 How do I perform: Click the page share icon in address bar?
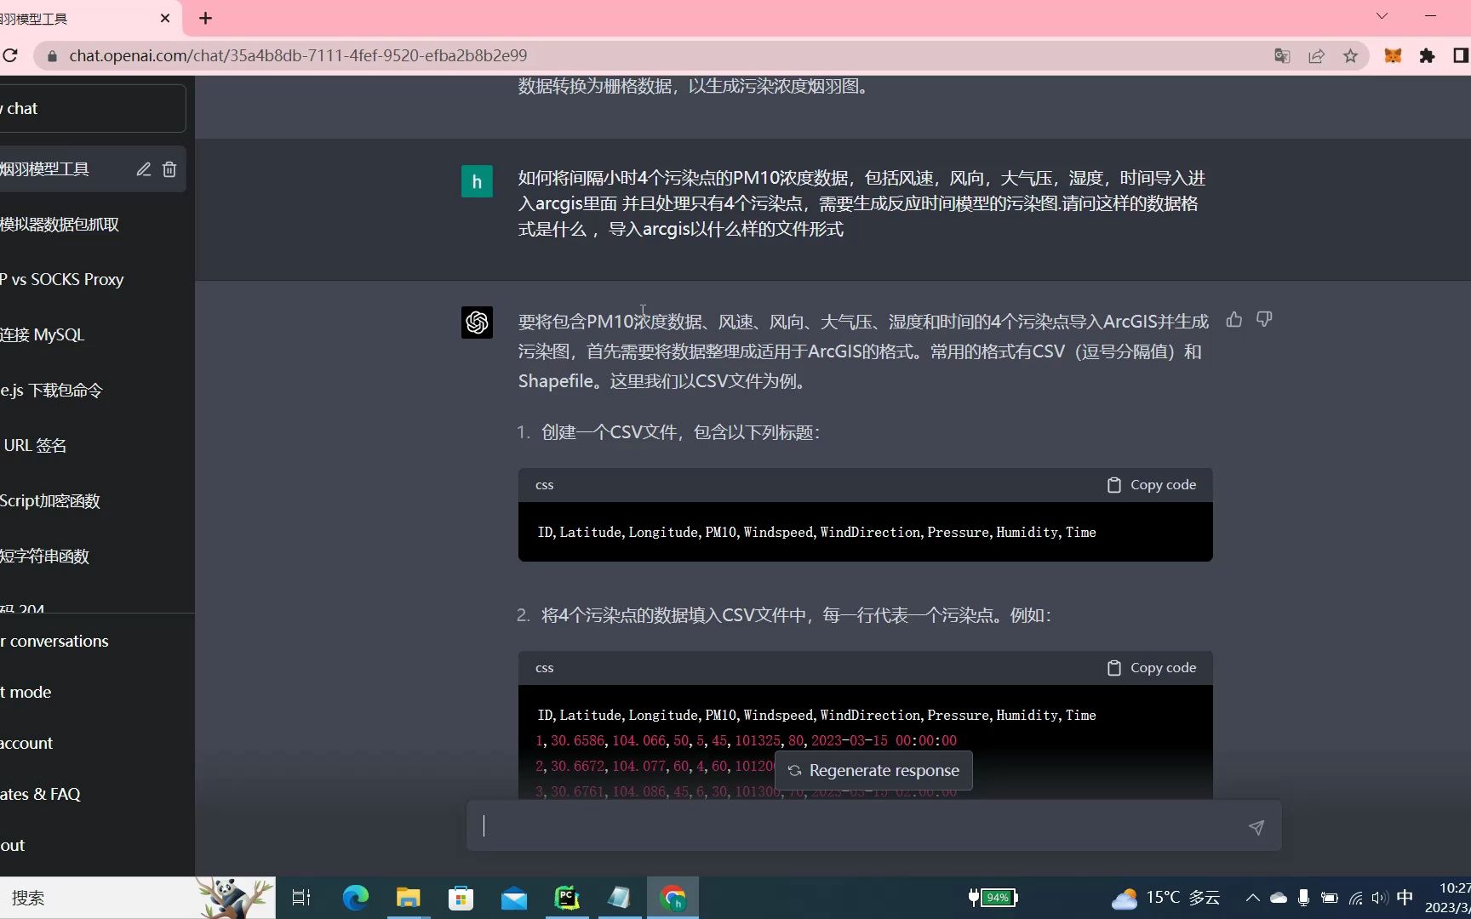1316,56
